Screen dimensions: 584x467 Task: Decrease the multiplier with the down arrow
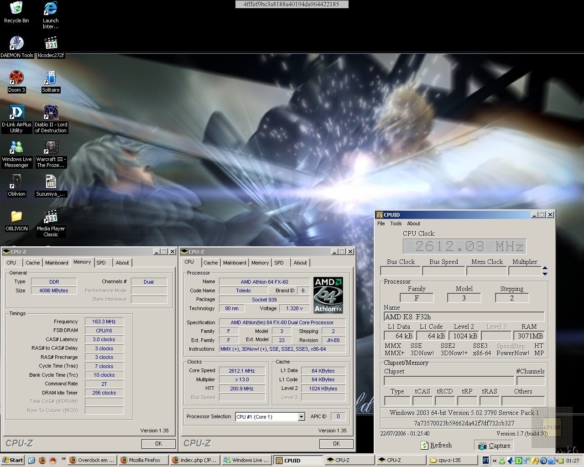[545, 273]
